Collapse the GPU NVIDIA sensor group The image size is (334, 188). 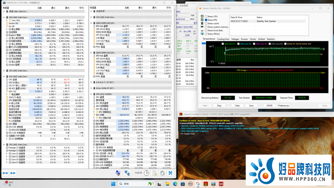(x=91, y=94)
